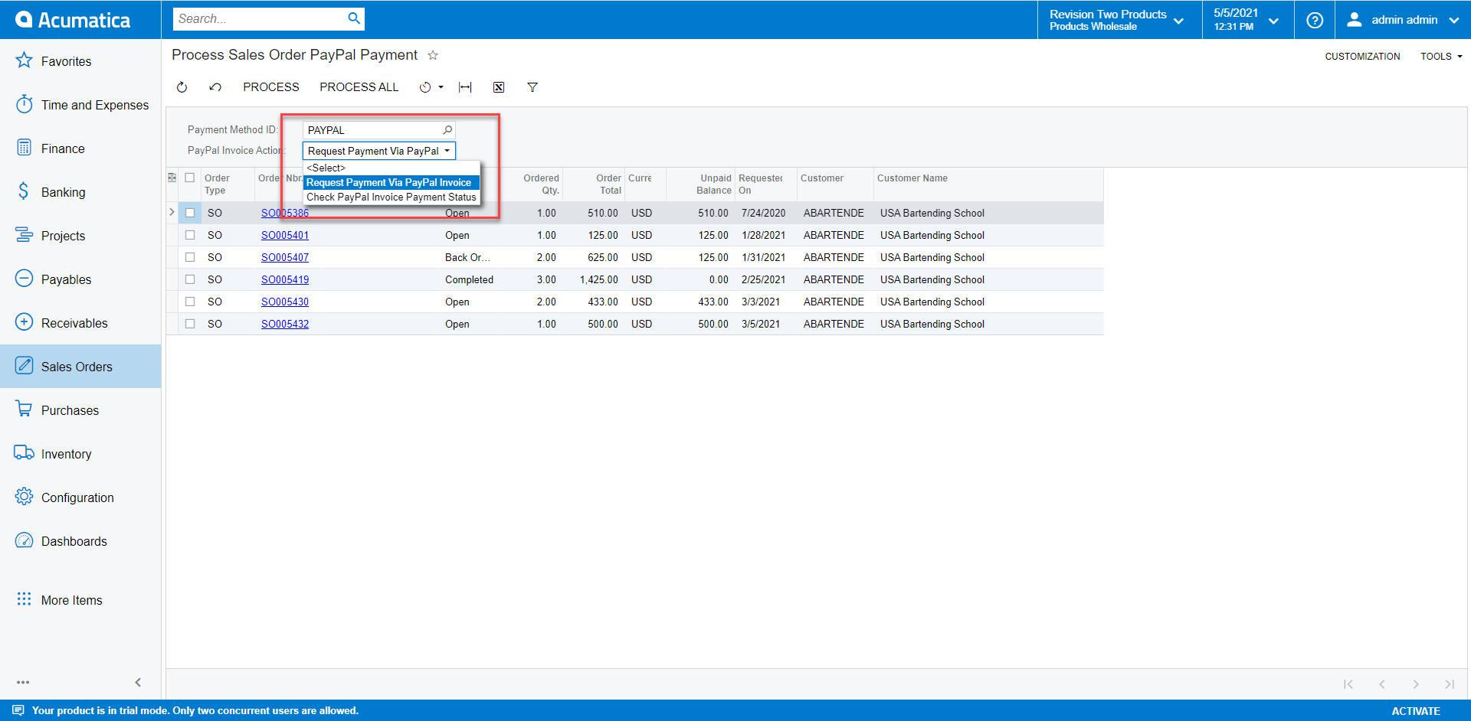Check the box for order SO005430

(x=190, y=302)
